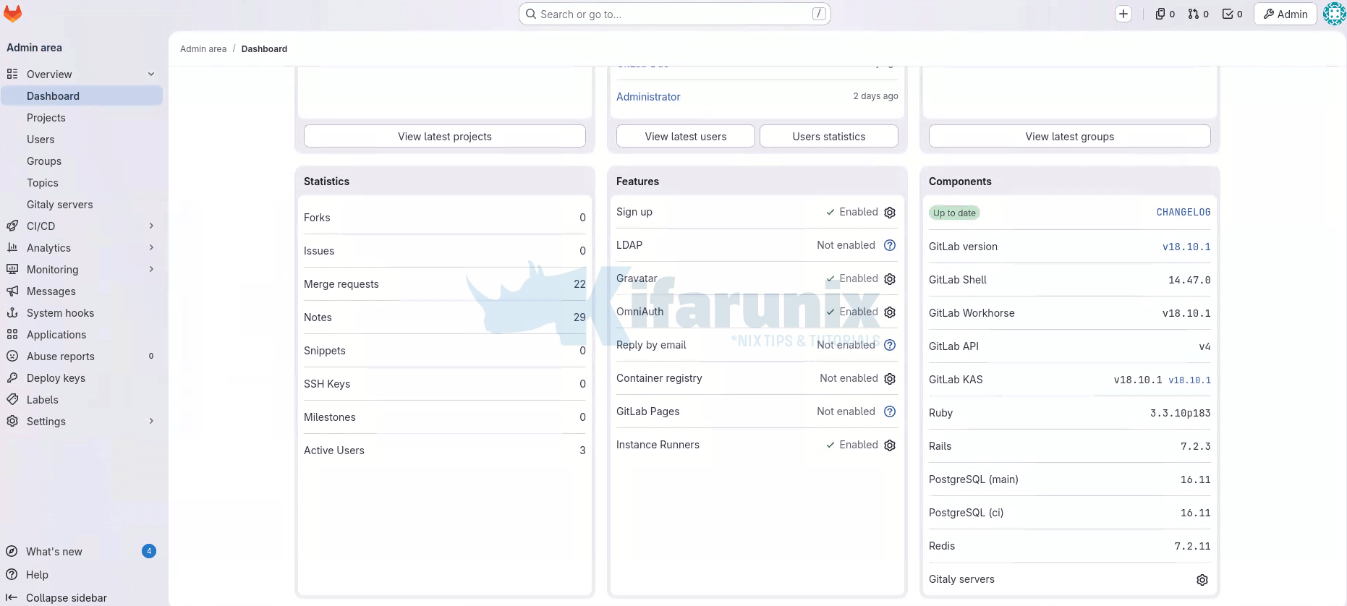Screen dimensions: 1347x606
Task: Click the Applications grid icon
Action: 12,334
